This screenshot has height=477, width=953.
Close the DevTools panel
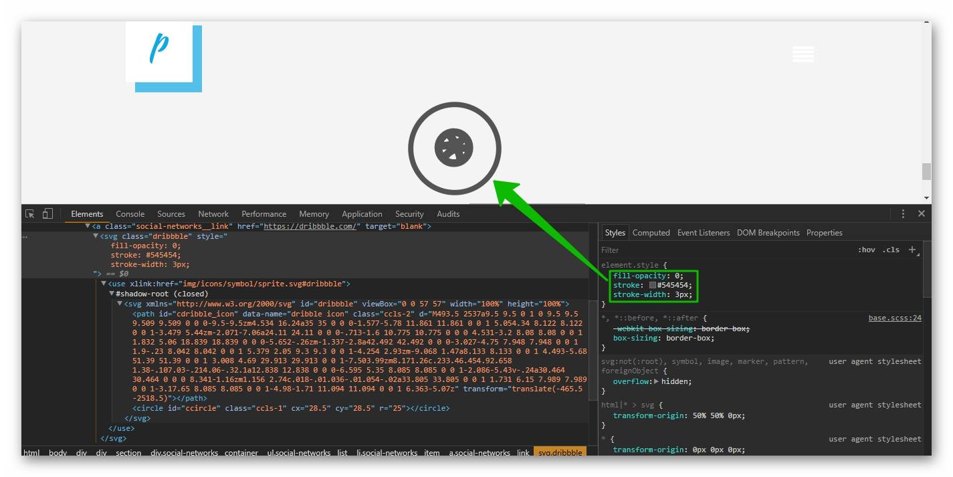pos(922,214)
